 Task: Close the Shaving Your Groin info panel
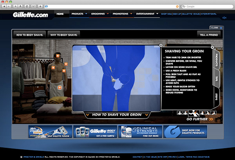click(212, 47)
